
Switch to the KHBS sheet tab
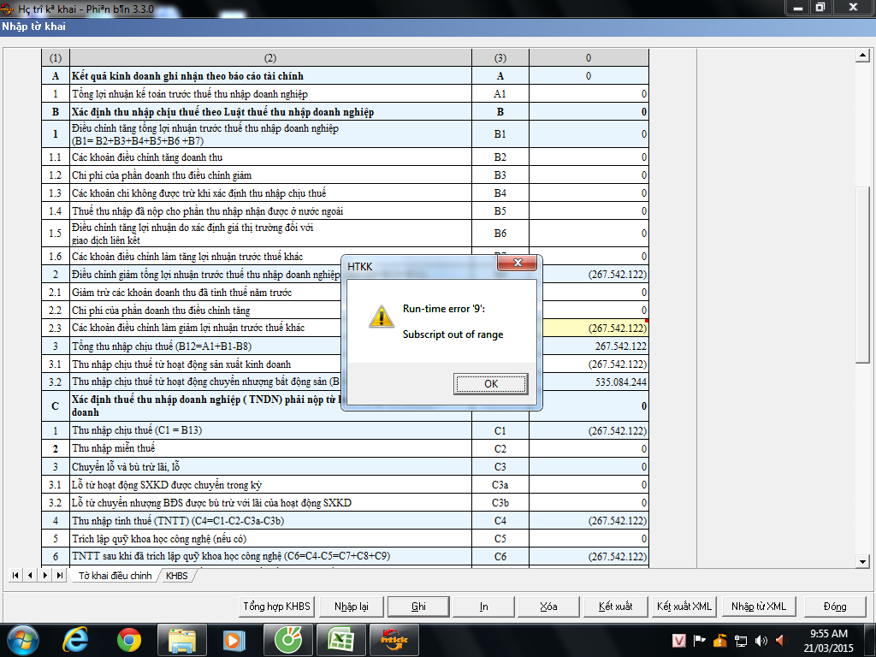177,576
